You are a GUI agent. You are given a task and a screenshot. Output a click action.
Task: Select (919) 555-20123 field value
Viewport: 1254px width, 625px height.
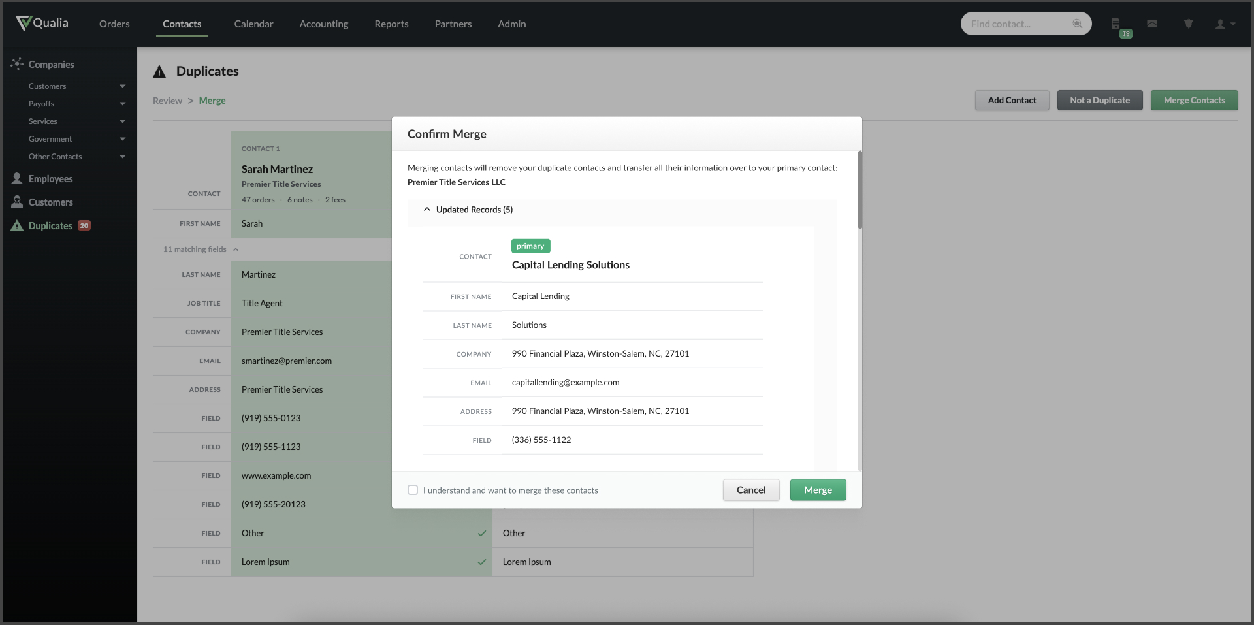pos(274,504)
